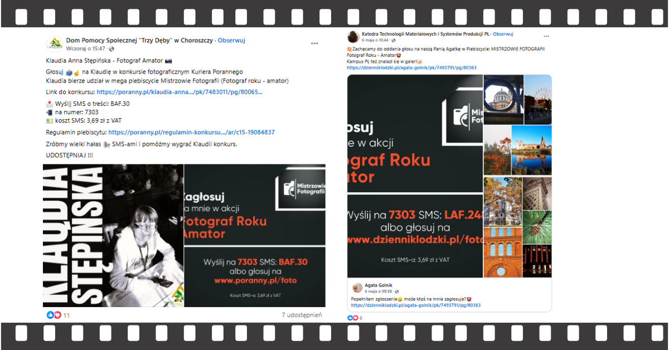669x350 pixels.
Task: Follow the Katedra page via Obserwuj
Action: coord(503,34)
